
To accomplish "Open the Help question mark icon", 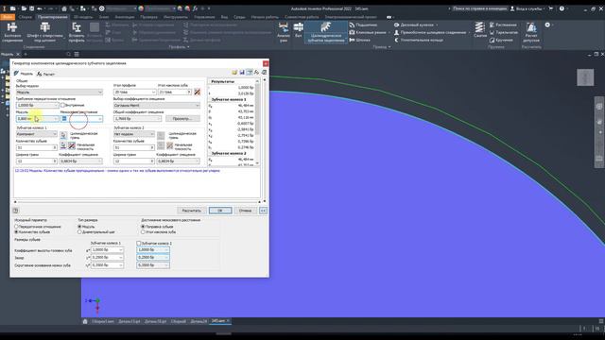I will pos(562,8).
